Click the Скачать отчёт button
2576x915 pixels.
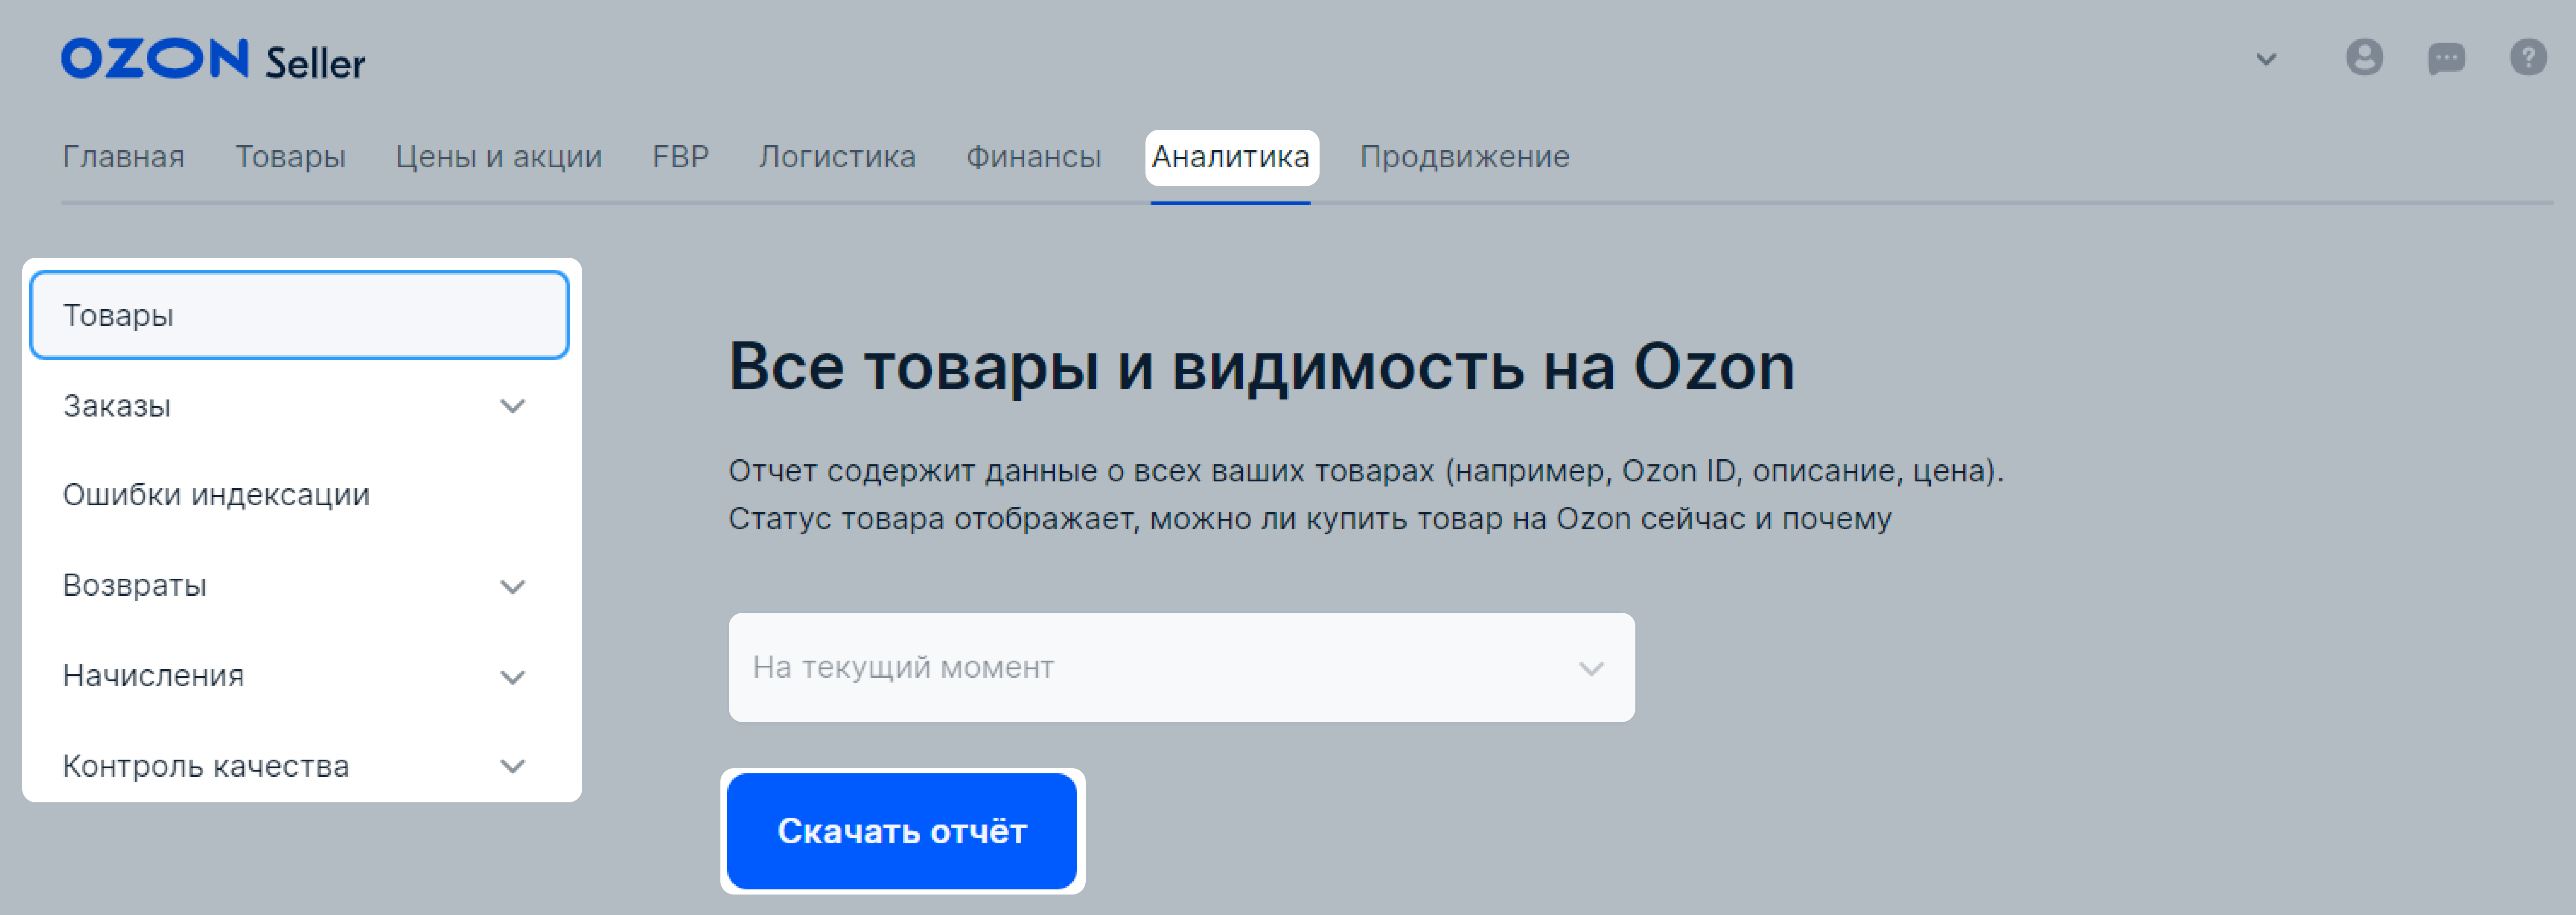tap(902, 831)
